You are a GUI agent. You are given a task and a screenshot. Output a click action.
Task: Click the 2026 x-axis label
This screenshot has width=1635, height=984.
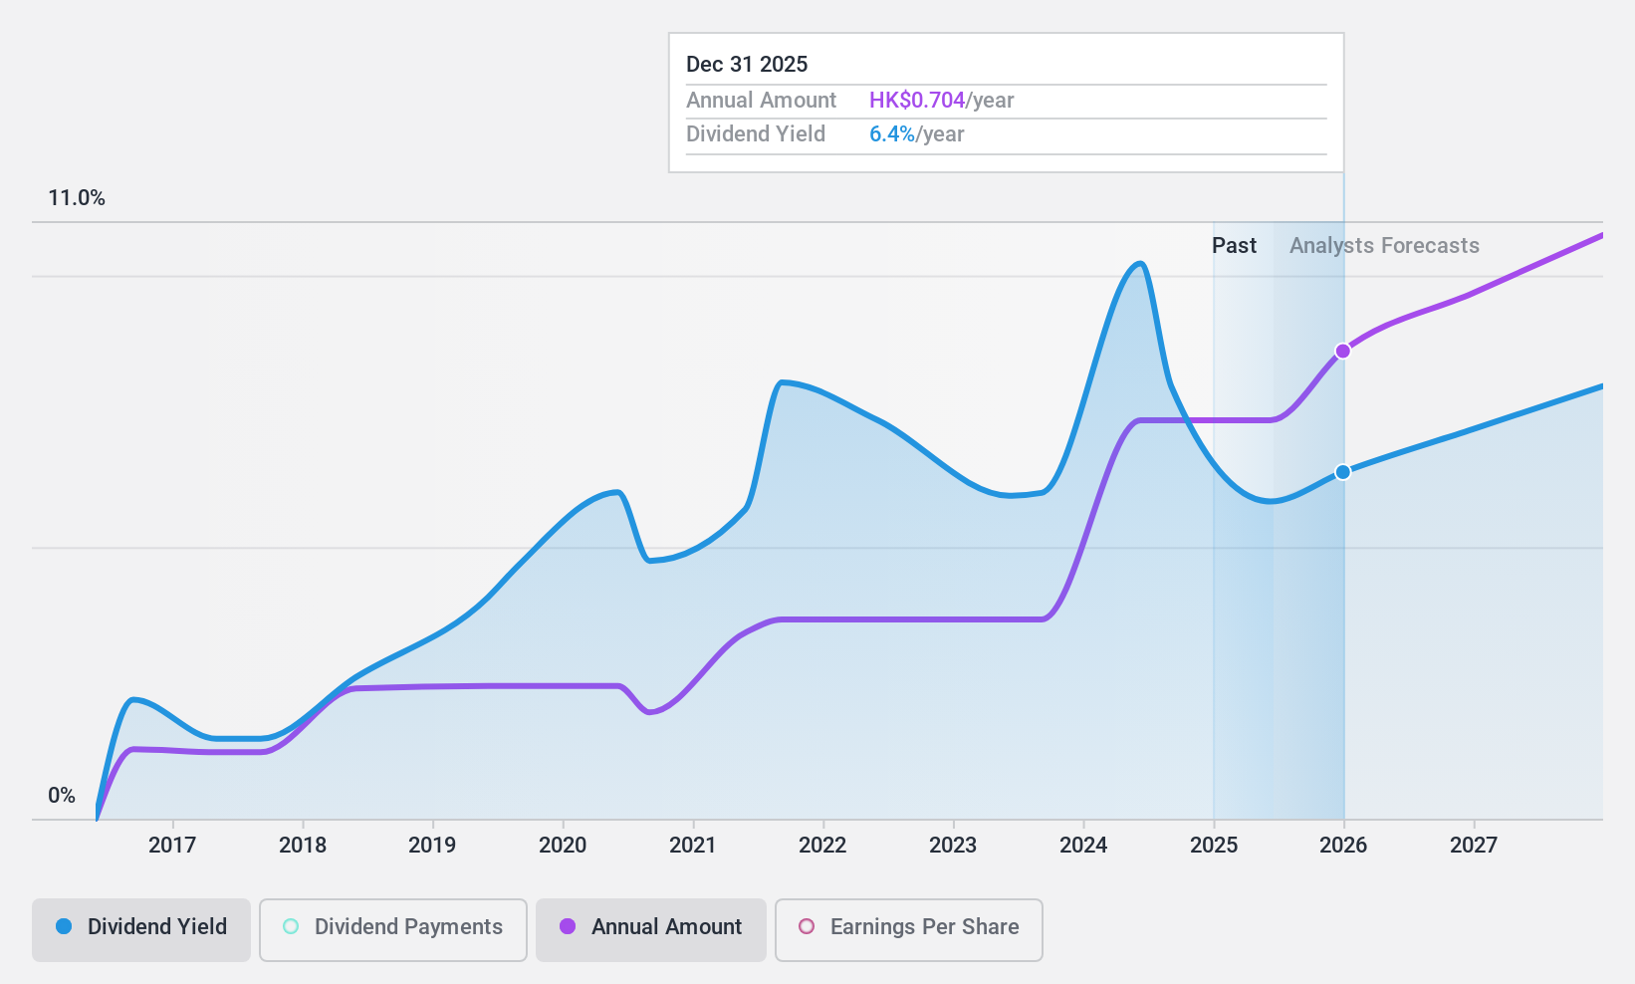click(1343, 846)
